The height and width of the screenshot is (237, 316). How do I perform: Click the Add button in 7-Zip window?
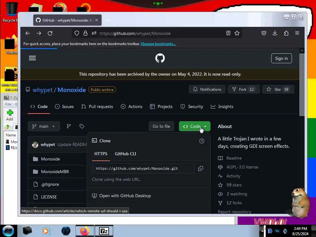click(10, 115)
